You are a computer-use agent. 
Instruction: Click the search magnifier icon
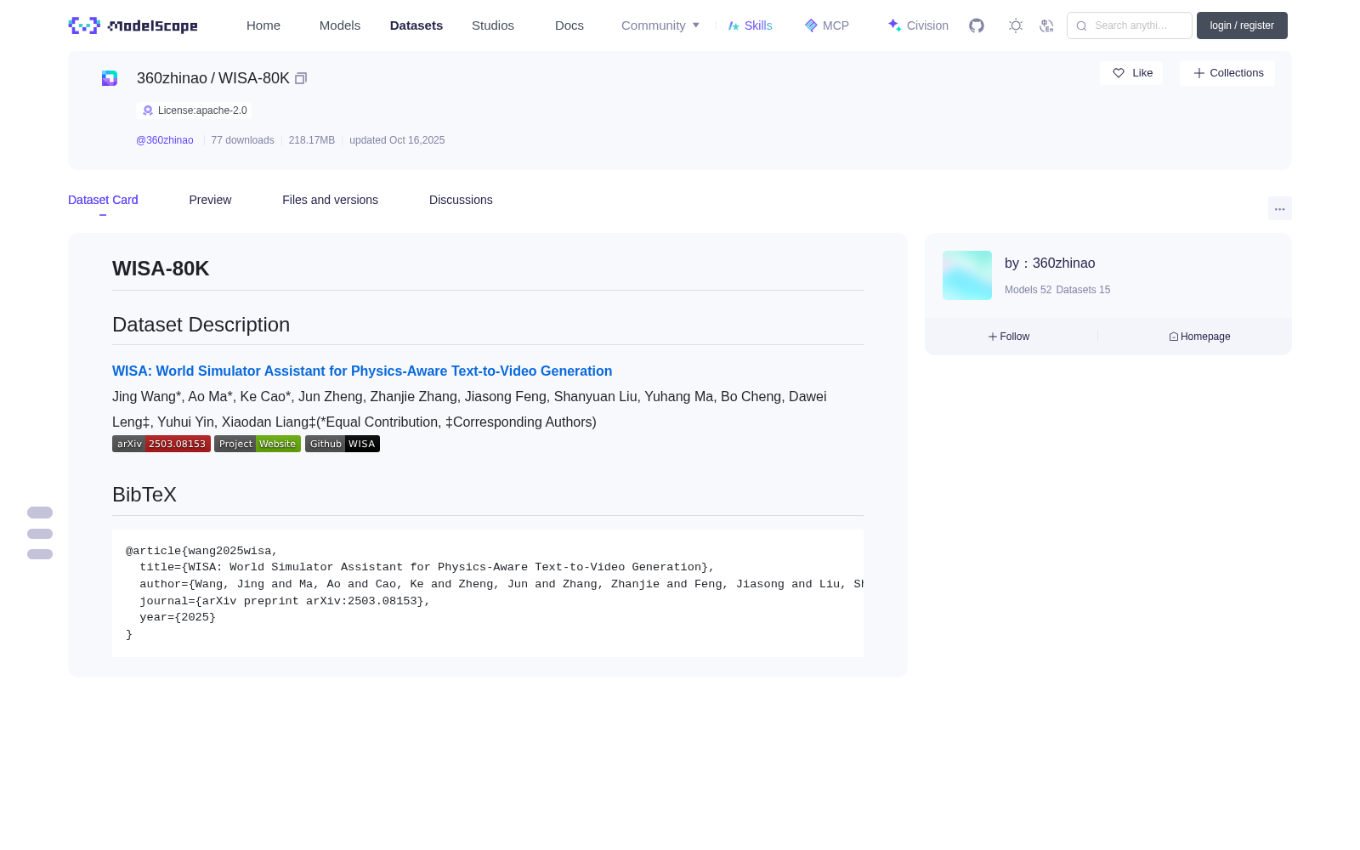[x=1081, y=25]
